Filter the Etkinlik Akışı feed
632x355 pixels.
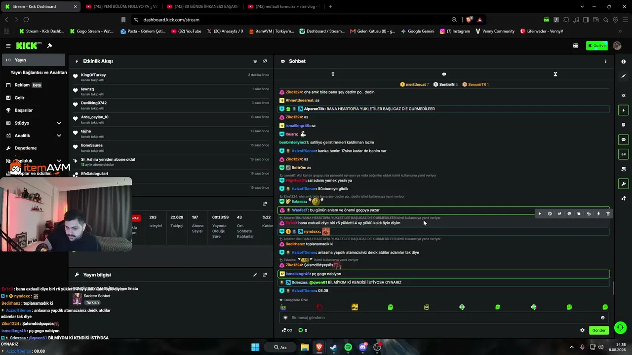[x=255, y=61]
